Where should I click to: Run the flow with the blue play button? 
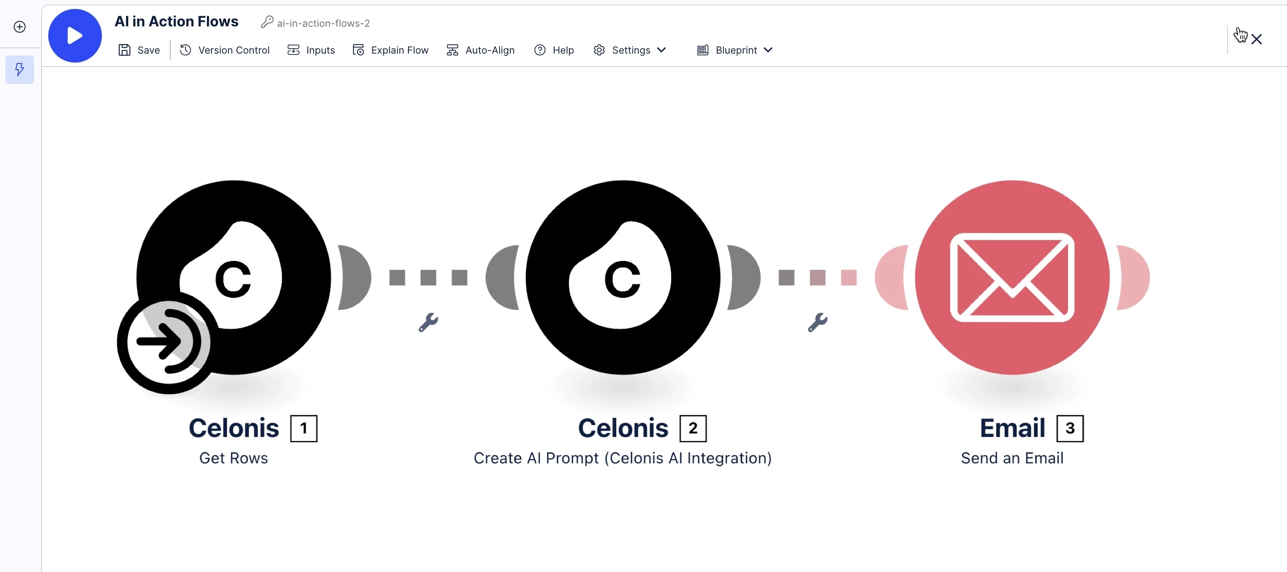click(x=75, y=35)
